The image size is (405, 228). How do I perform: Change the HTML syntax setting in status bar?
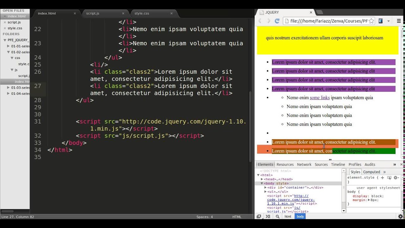coord(237,217)
